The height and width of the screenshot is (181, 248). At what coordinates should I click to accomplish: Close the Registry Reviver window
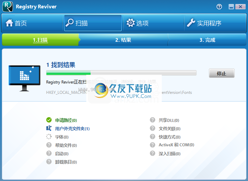[x=240, y=7]
